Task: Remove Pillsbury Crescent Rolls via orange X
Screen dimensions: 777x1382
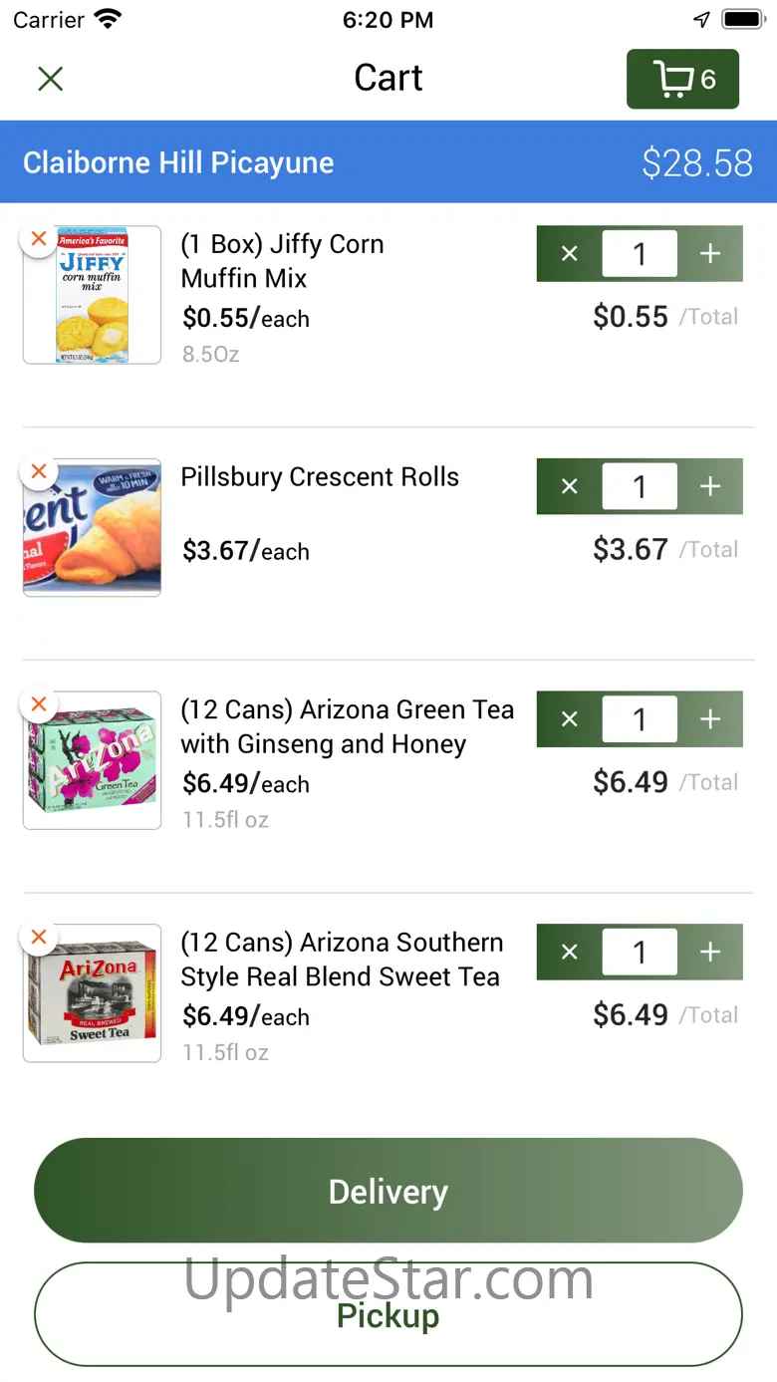Action: click(x=39, y=471)
